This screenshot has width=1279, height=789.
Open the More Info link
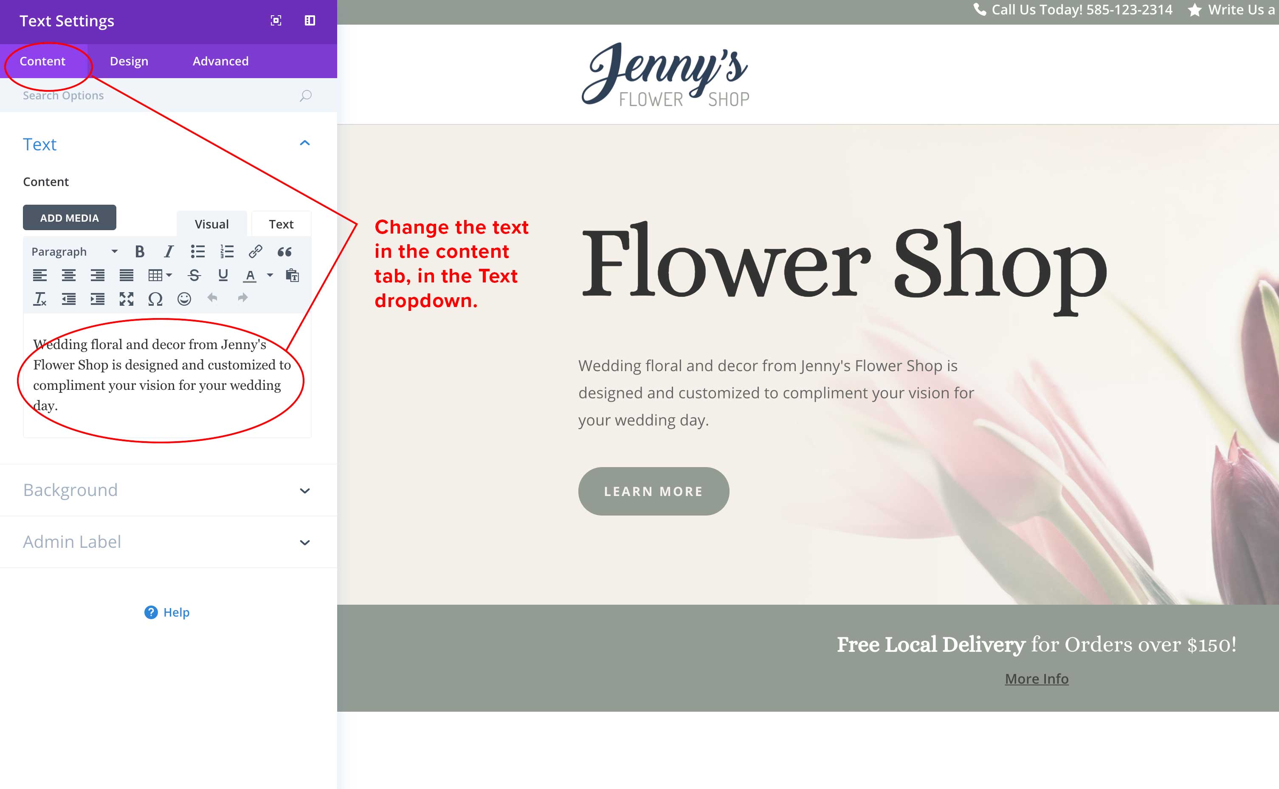click(x=1037, y=678)
